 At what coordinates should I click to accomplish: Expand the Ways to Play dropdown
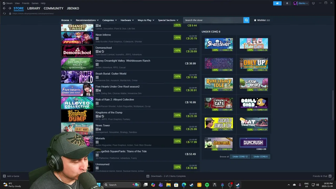pyautogui.click(x=146, y=20)
